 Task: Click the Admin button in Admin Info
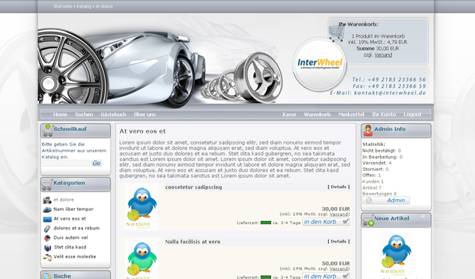386,200
